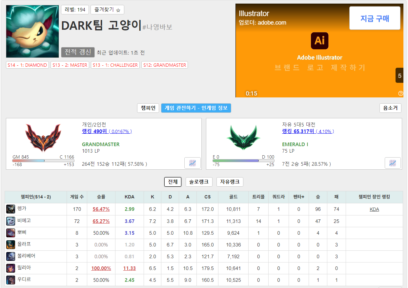Click the Poppy (뽀삐) champion icon

click(11, 233)
